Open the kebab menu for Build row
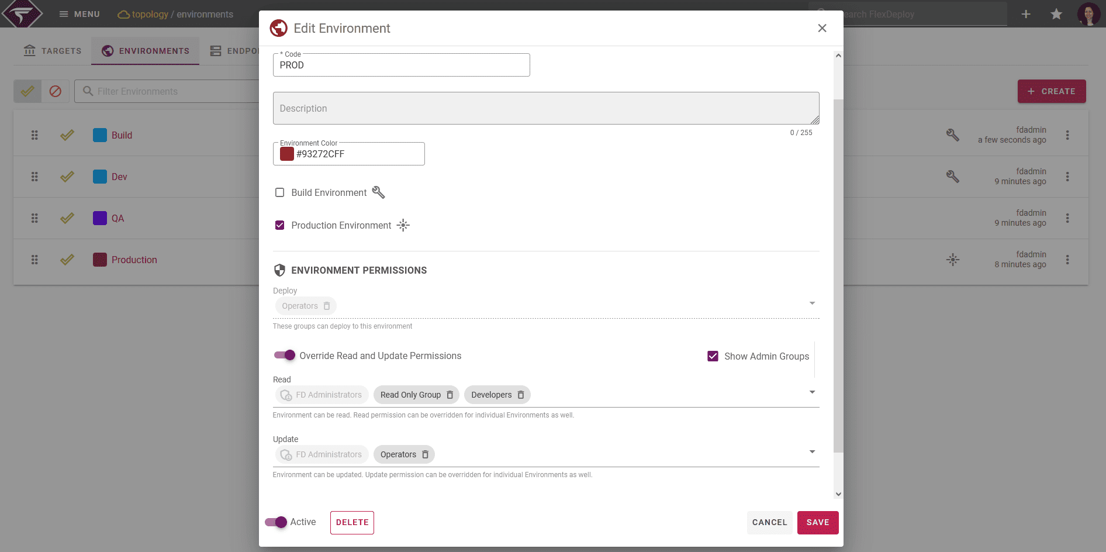 coord(1067,135)
